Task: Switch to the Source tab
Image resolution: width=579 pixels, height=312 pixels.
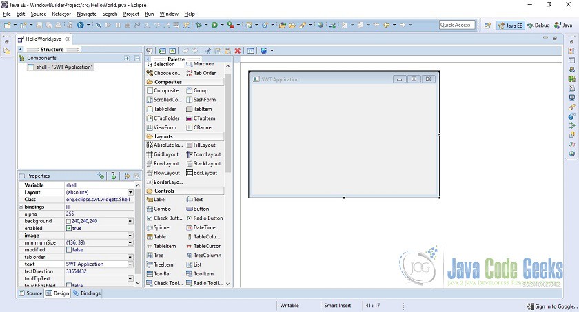Action: pos(30,293)
